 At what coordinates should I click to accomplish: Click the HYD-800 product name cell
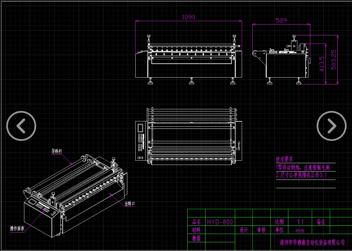pyautogui.click(x=220, y=222)
